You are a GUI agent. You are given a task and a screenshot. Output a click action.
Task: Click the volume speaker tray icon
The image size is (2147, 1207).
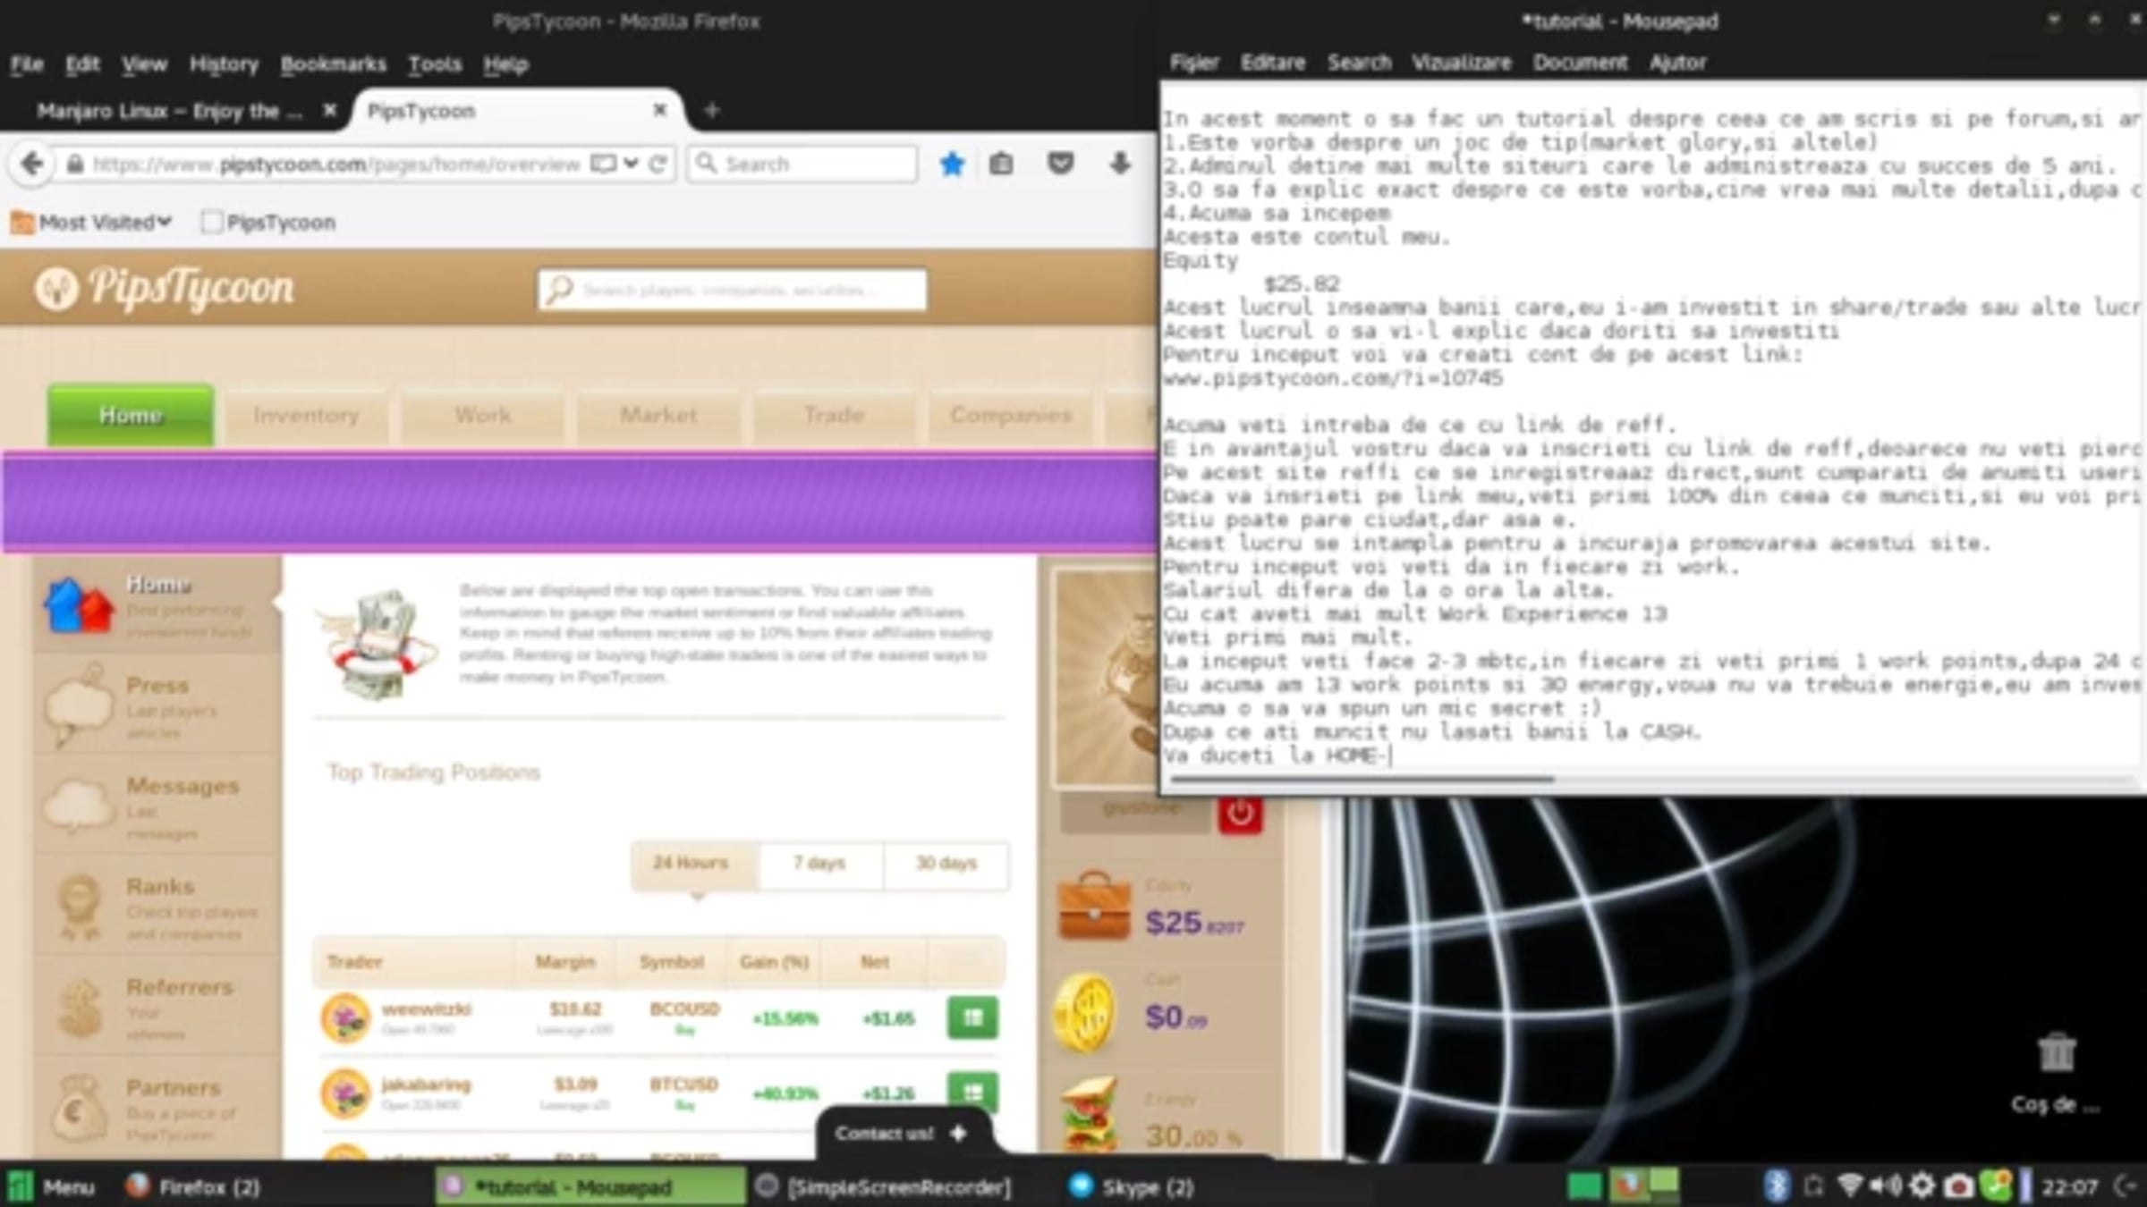[x=1884, y=1186]
